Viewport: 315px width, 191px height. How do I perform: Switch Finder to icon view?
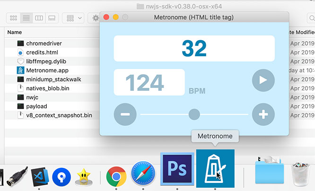[13, 18]
